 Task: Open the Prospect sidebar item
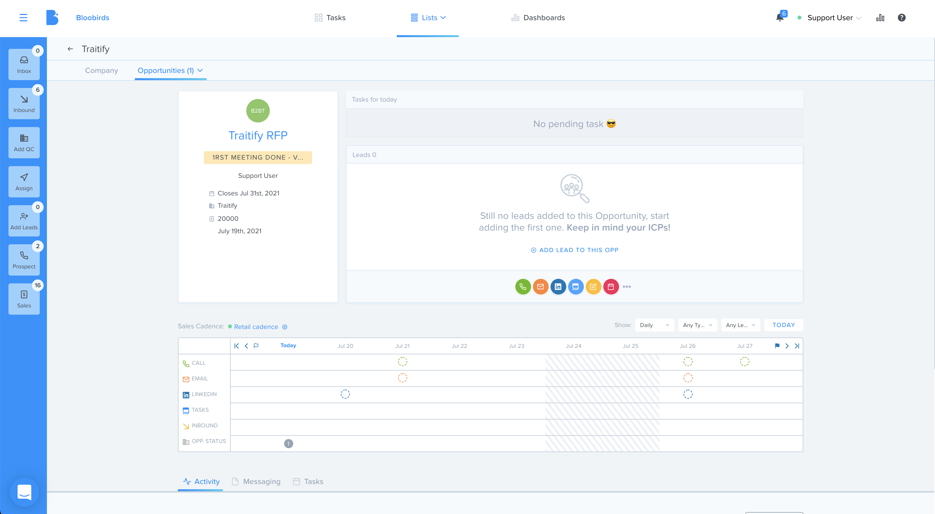click(24, 260)
